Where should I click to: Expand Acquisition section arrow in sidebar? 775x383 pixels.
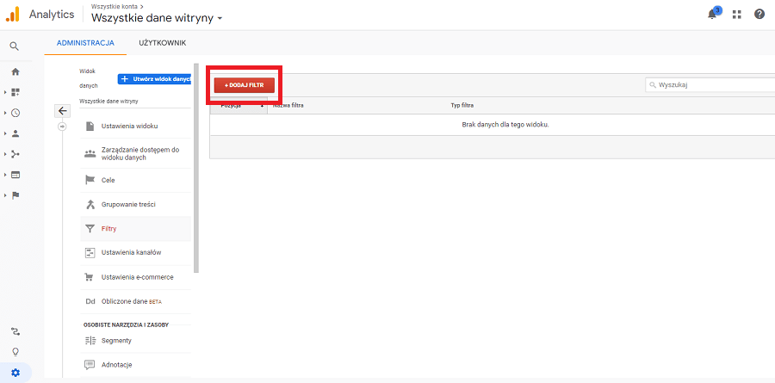click(x=5, y=154)
